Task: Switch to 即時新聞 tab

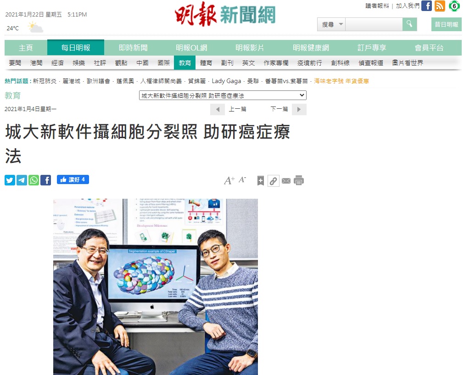Action: pyautogui.click(x=133, y=48)
